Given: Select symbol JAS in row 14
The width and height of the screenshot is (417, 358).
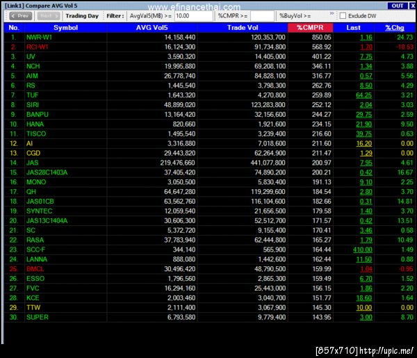Looking at the screenshot, I should pos(32,163).
